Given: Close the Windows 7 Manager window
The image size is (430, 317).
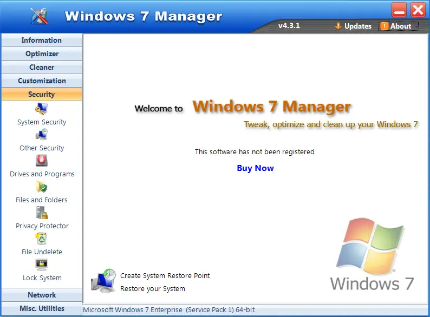Looking at the screenshot, I should (418, 10).
